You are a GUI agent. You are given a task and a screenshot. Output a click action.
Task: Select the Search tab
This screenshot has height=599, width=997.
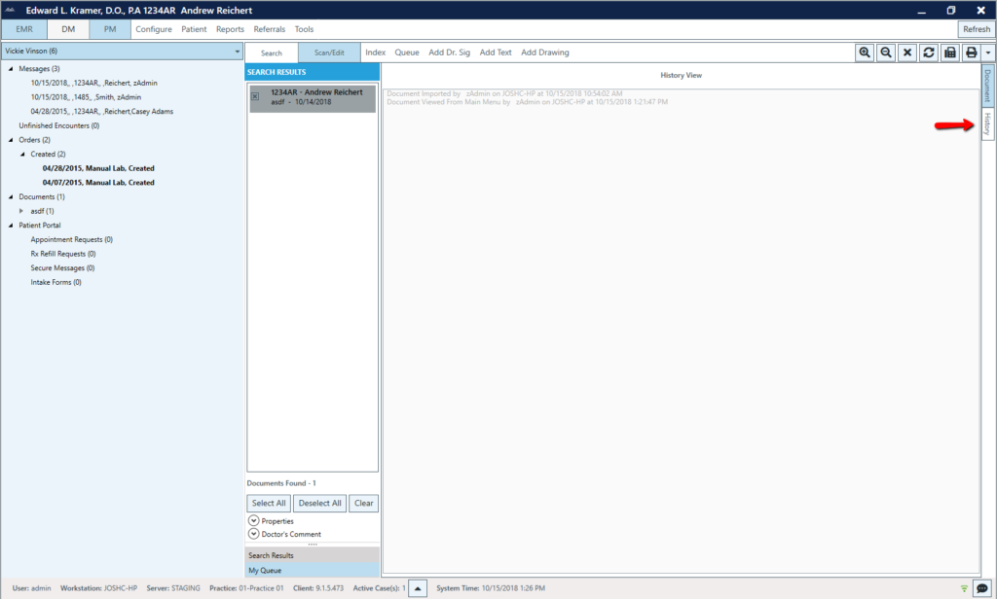point(272,53)
